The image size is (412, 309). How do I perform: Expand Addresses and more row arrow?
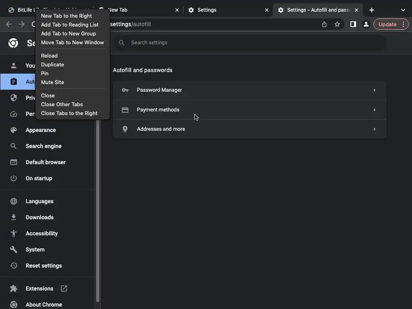(x=374, y=129)
